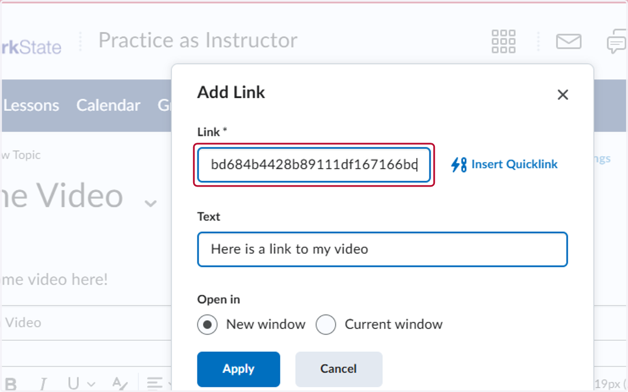Image resolution: width=628 pixels, height=392 pixels.
Task: Toggle Italic formatting in the editor
Action: point(44,384)
